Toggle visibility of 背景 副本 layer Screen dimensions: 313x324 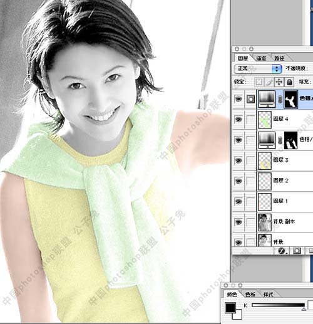(x=239, y=222)
